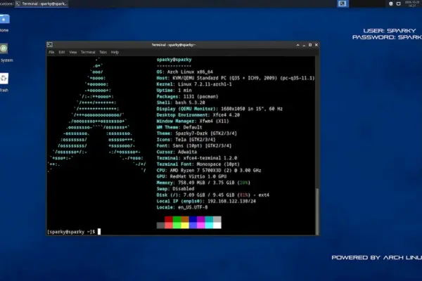Minimize the terminal window

click(304, 45)
